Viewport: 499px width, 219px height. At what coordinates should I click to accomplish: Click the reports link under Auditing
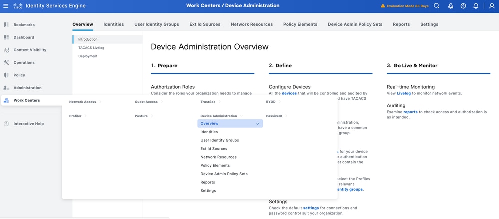point(410,112)
